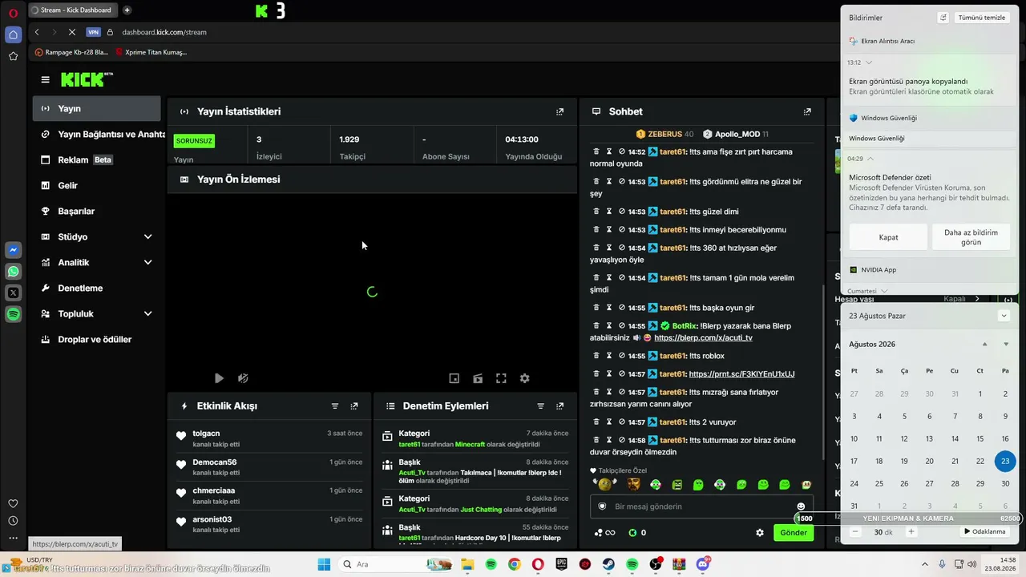Toggle the VPN badge in address bar

(x=93, y=32)
